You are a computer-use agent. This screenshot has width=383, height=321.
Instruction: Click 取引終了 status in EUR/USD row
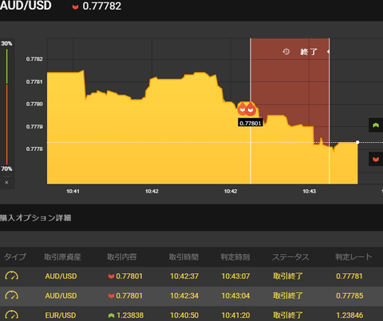[x=288, y=315]
